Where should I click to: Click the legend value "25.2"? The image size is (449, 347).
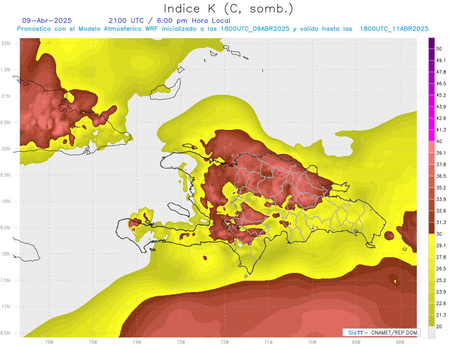[441, 280]
